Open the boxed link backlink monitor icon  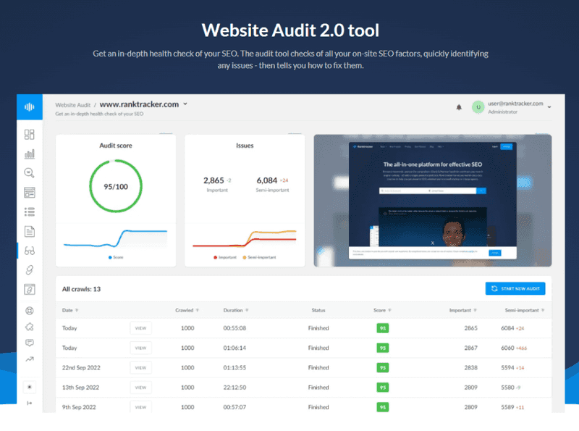click(x=30, y=290)
